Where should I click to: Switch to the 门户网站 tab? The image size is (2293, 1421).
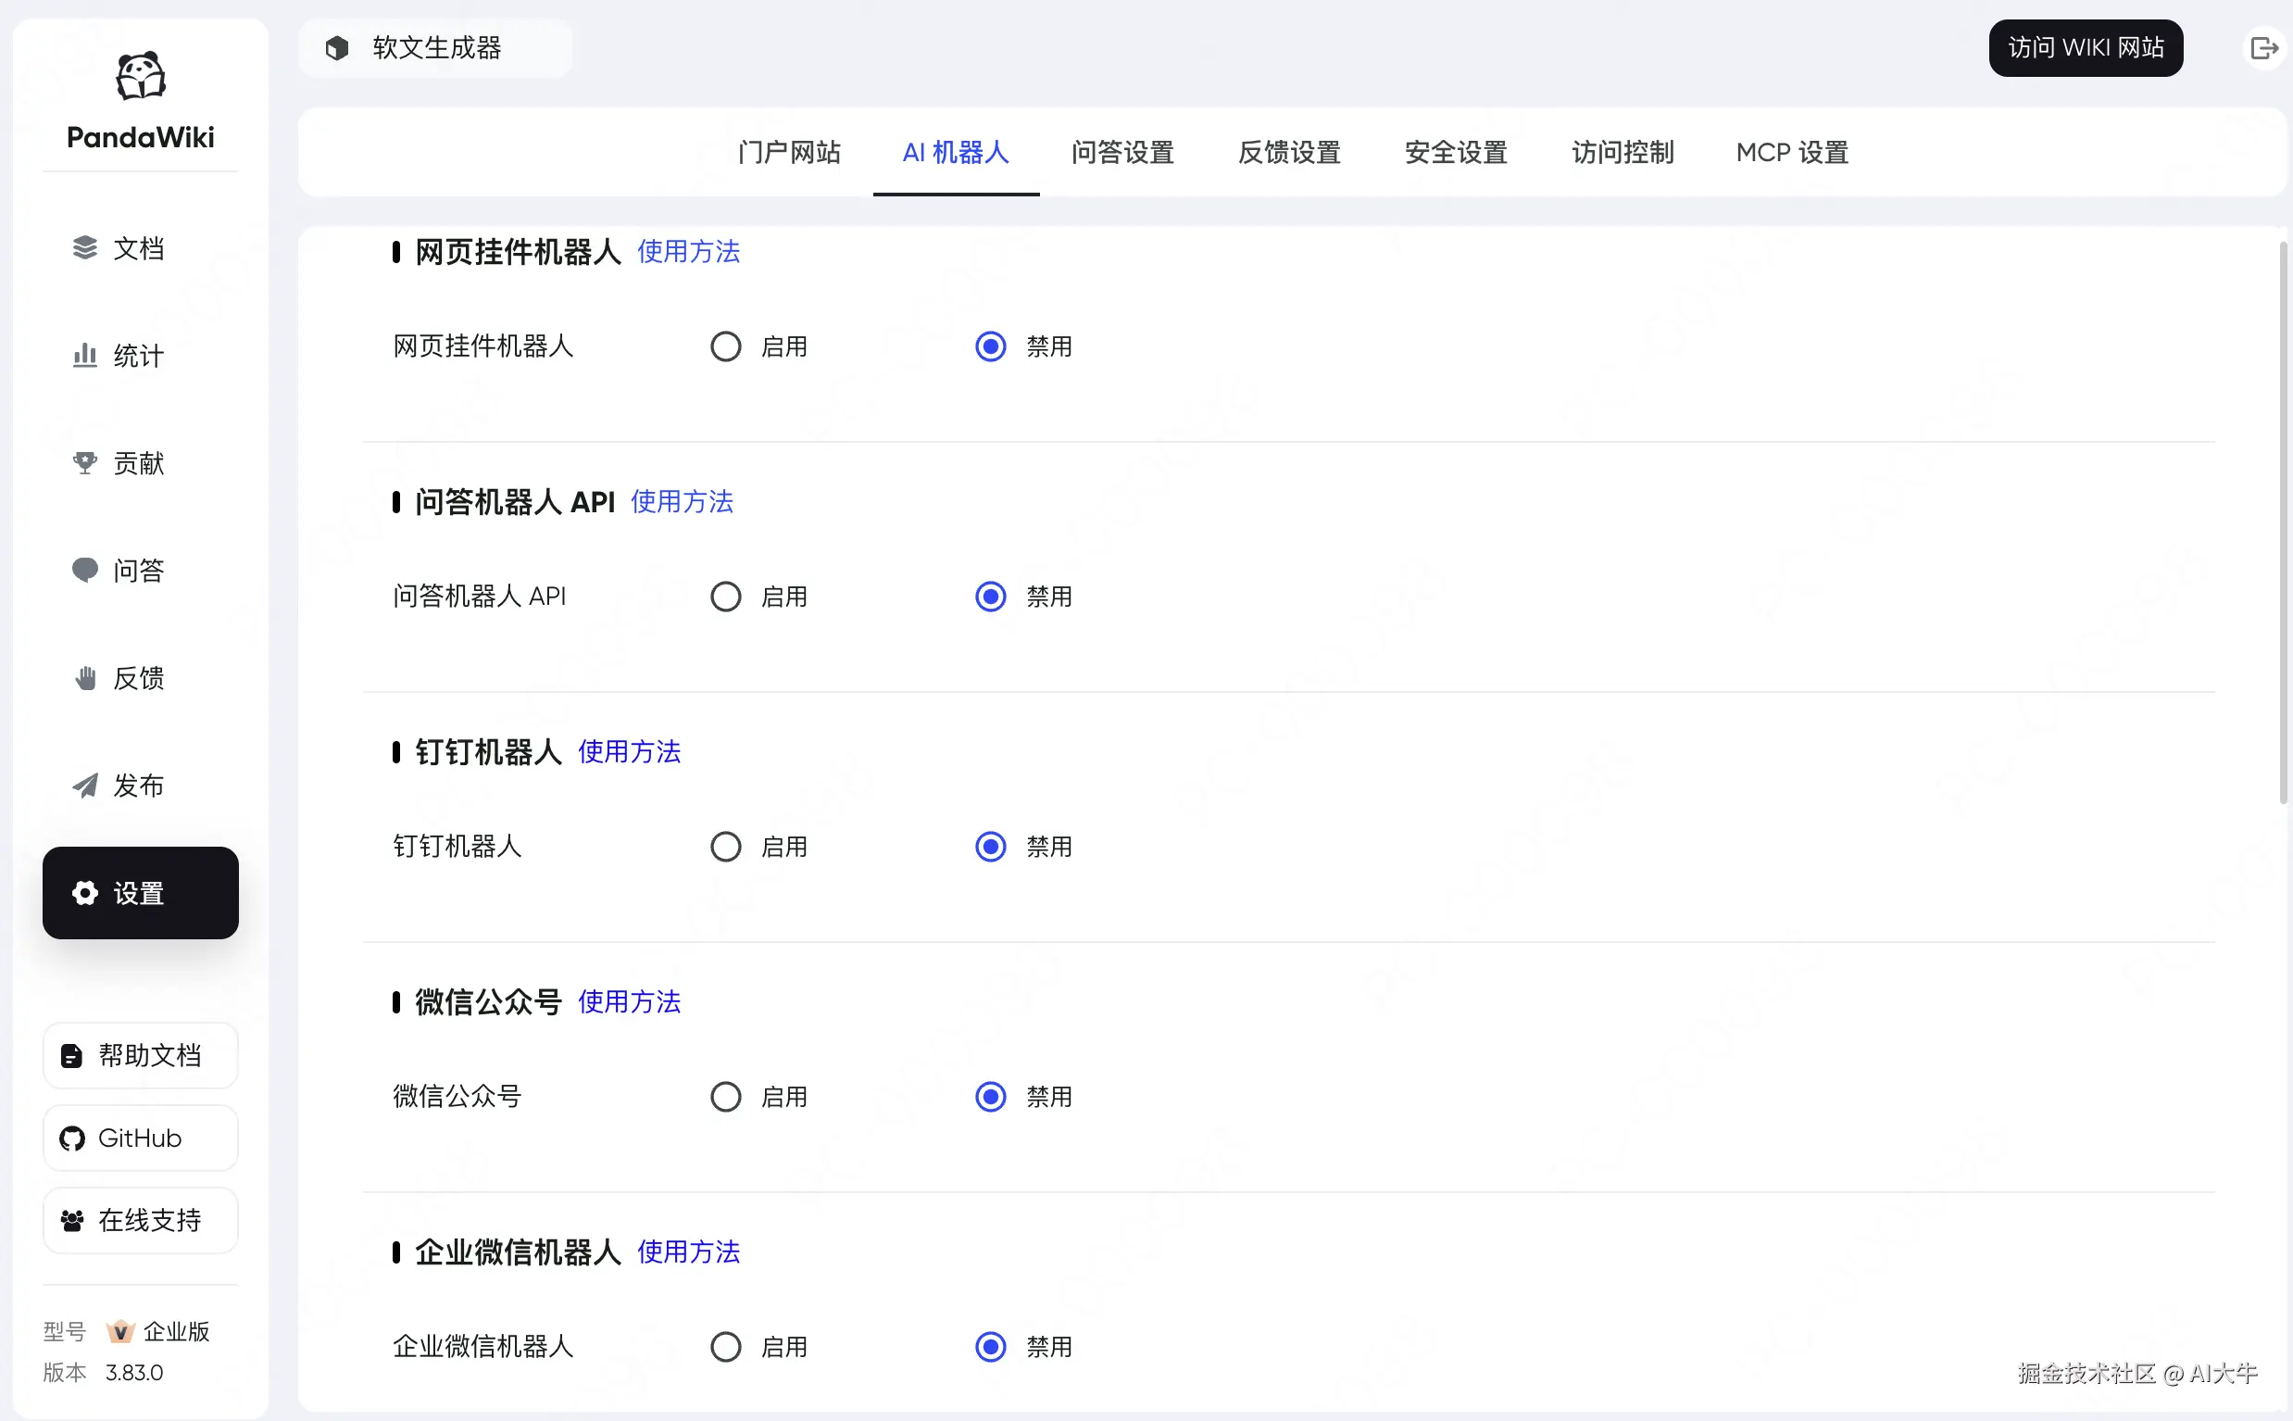coord(789,152)
